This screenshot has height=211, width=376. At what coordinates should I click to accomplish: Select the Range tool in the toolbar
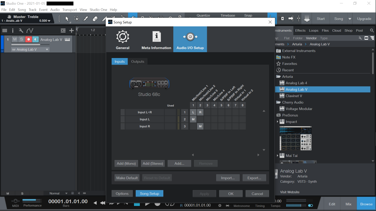coord(76,19)
